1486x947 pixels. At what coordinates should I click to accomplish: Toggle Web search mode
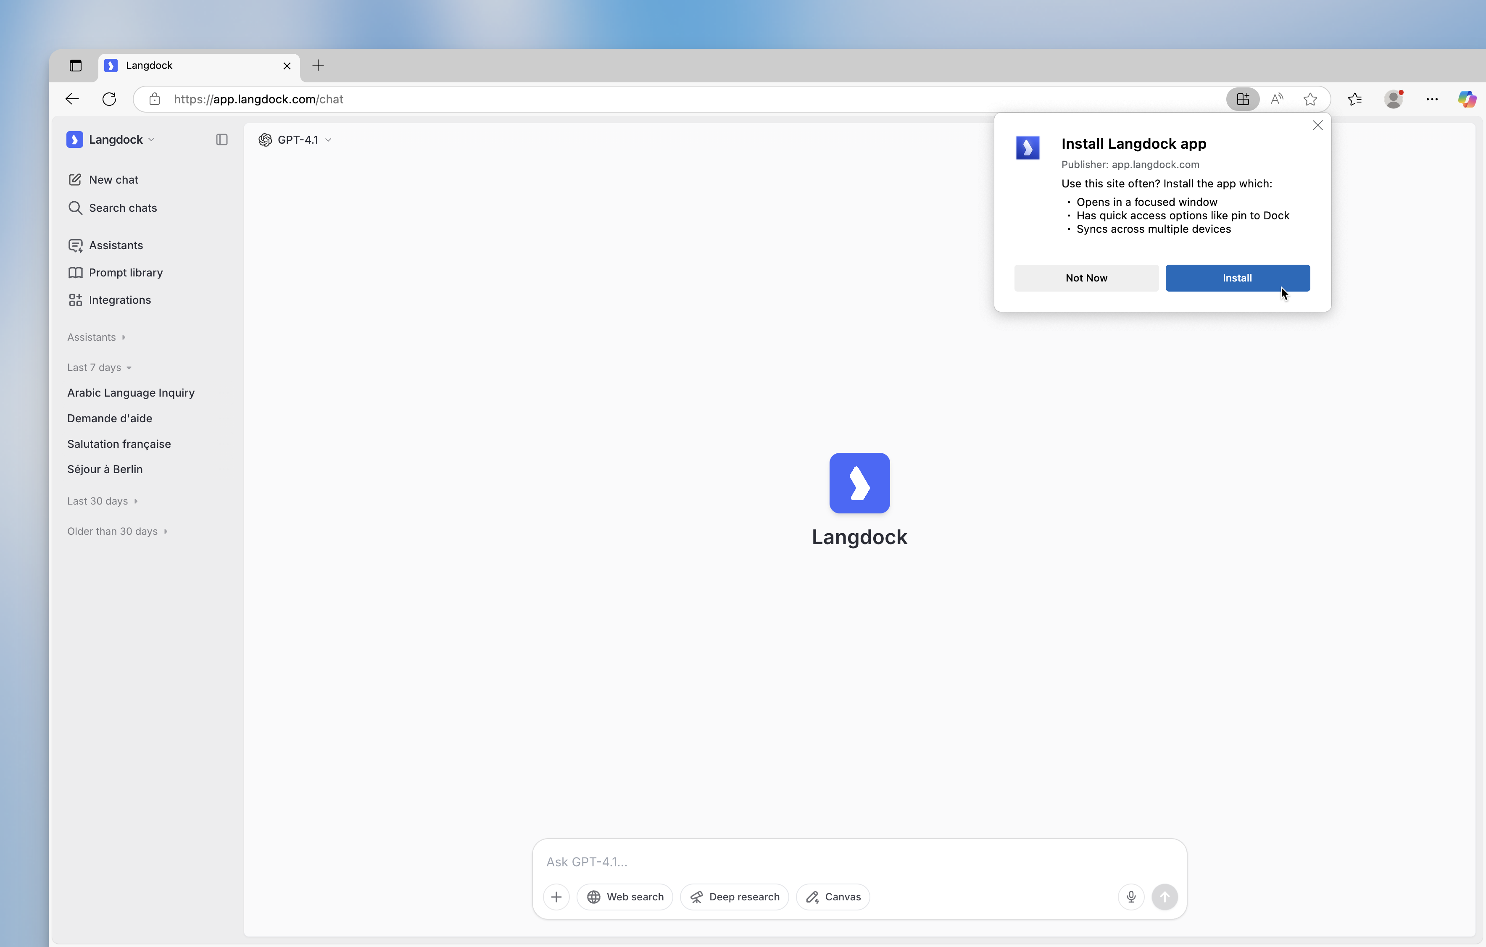pyautogui.click(x=625, y=897)
